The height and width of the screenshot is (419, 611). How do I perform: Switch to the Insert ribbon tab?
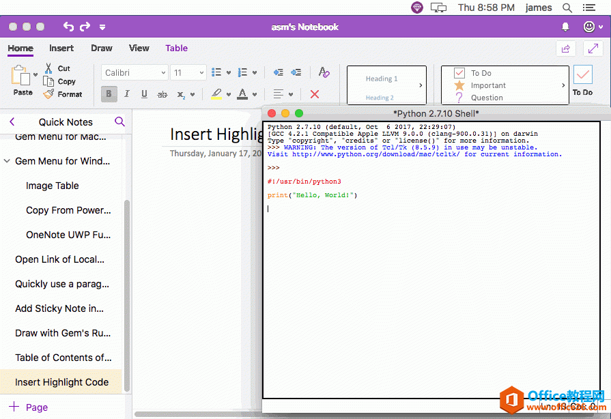tap(61, 48)
